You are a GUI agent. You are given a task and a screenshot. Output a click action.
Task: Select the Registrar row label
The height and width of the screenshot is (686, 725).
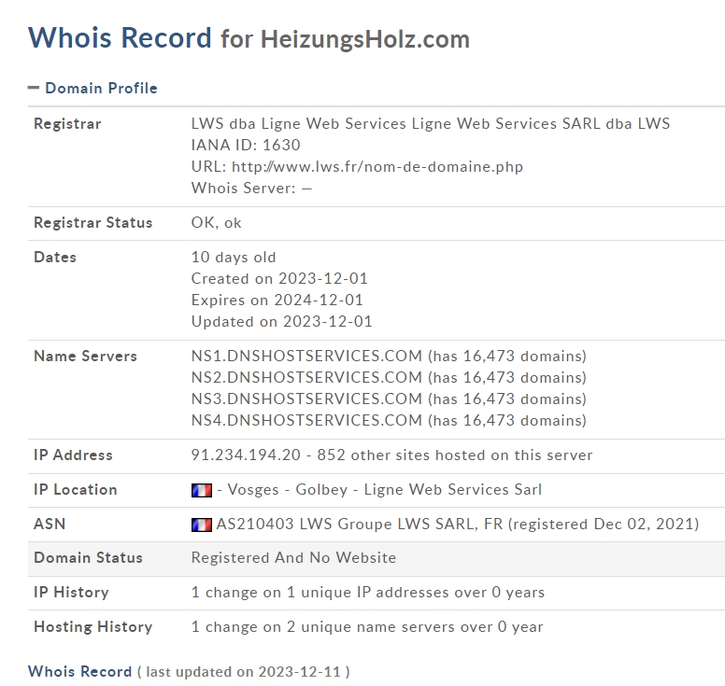point(67,124)
